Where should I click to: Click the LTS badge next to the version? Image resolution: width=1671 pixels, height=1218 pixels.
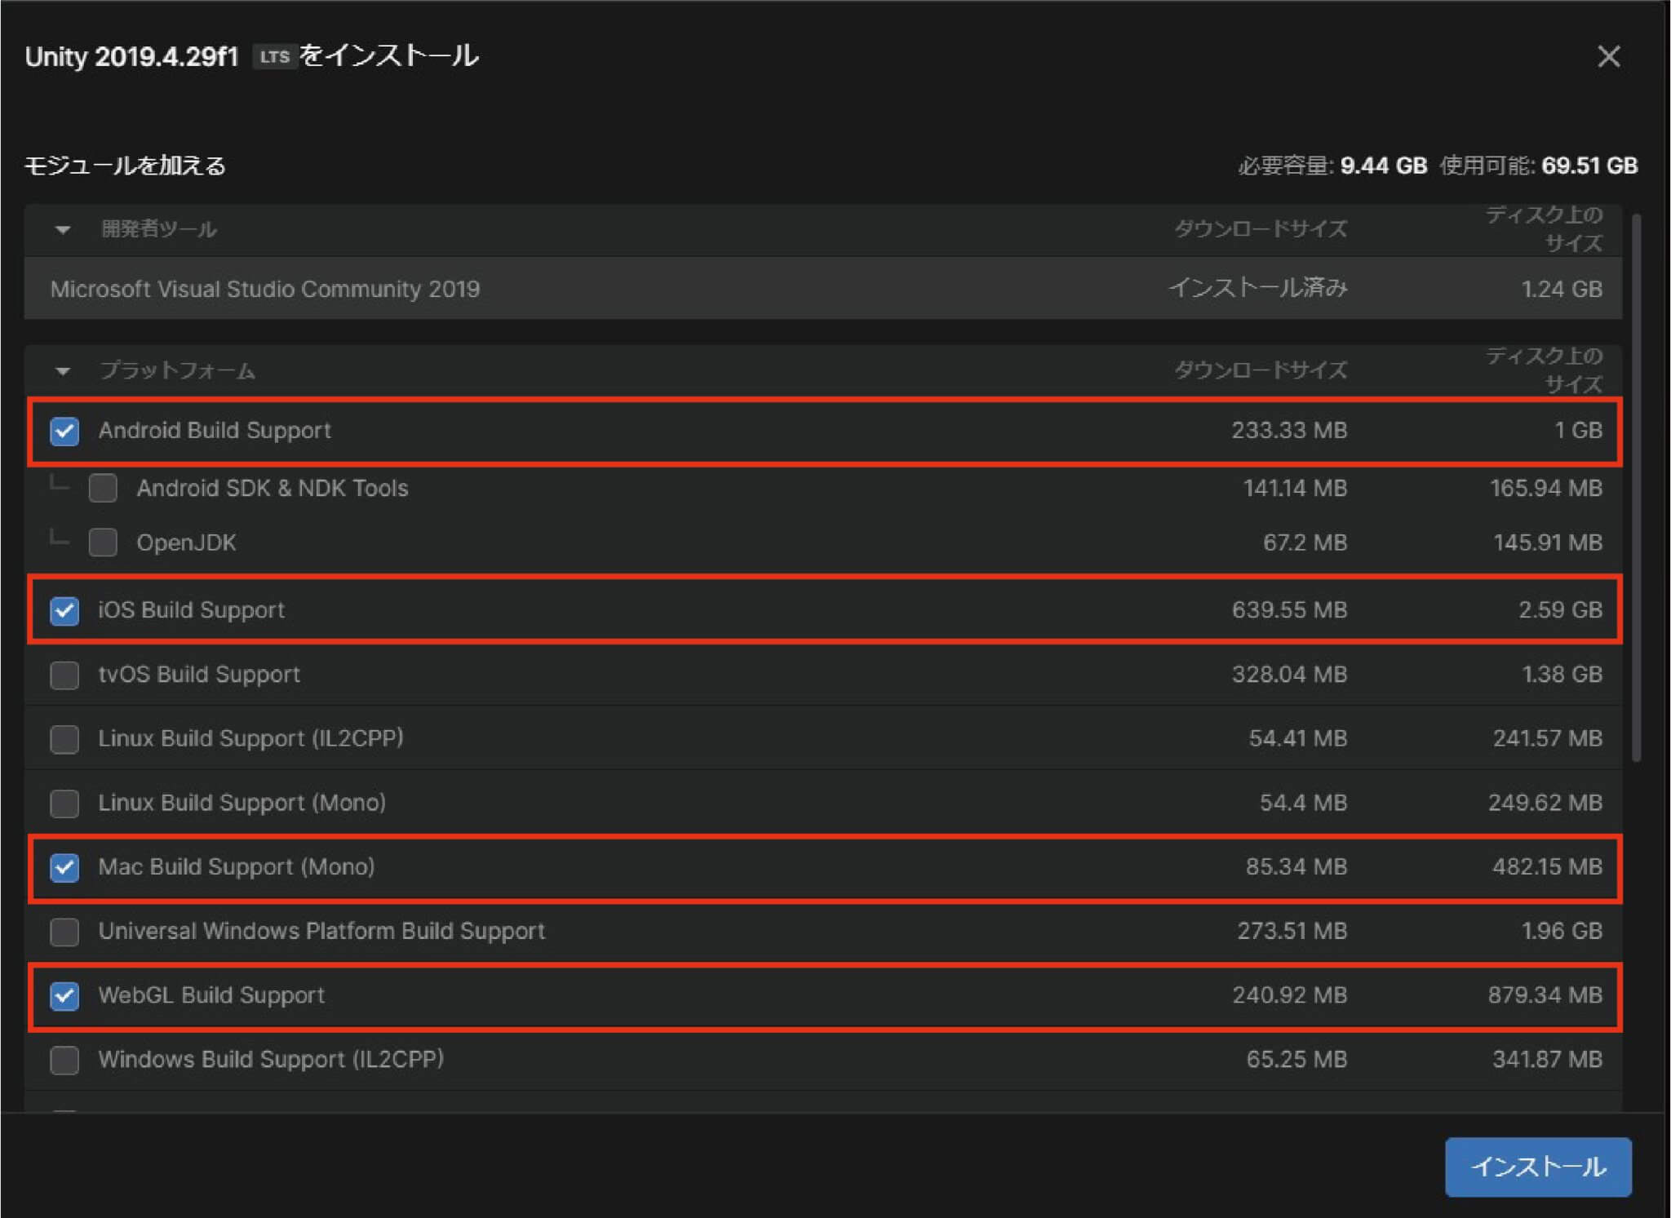pyautogui.click(x=275, y=55)
